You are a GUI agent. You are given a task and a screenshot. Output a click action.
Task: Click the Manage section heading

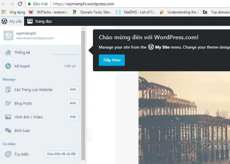[x=9, y=79]
